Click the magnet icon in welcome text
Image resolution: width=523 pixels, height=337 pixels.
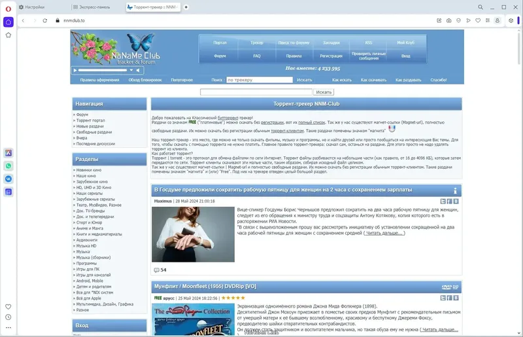392,129
